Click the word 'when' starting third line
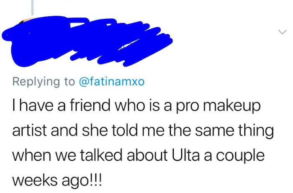Image resolution: width=293 pixels, height=193 pixels. click(31, 155)
